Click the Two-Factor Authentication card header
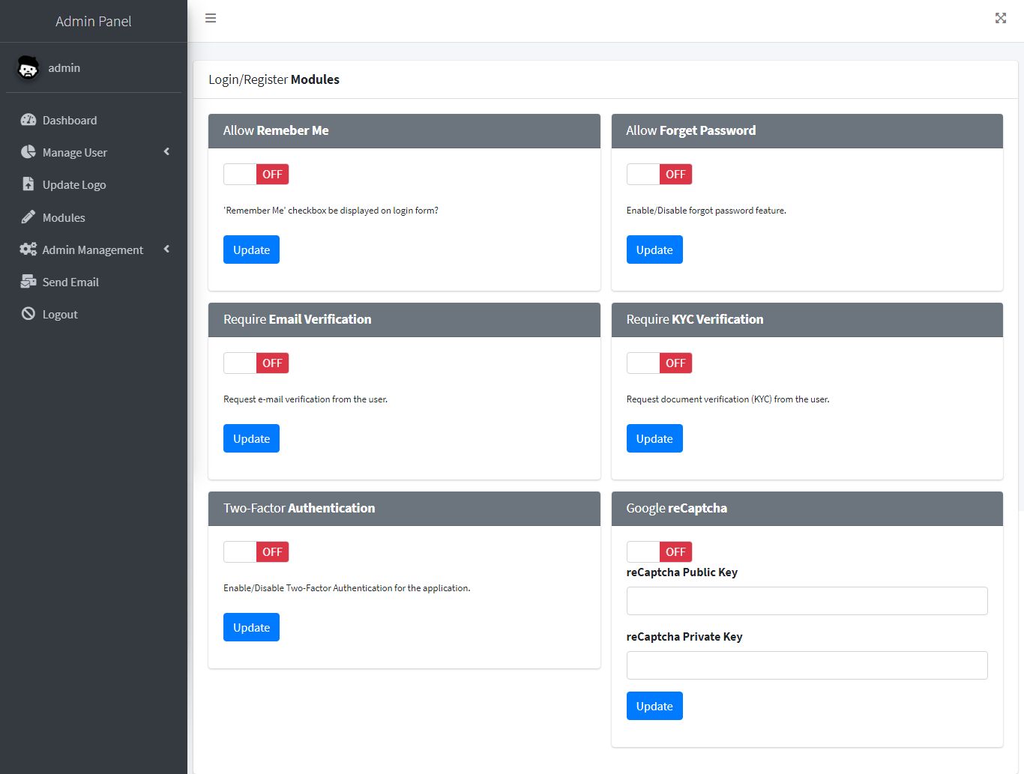The image size is (1024, 774). [404, 508]
